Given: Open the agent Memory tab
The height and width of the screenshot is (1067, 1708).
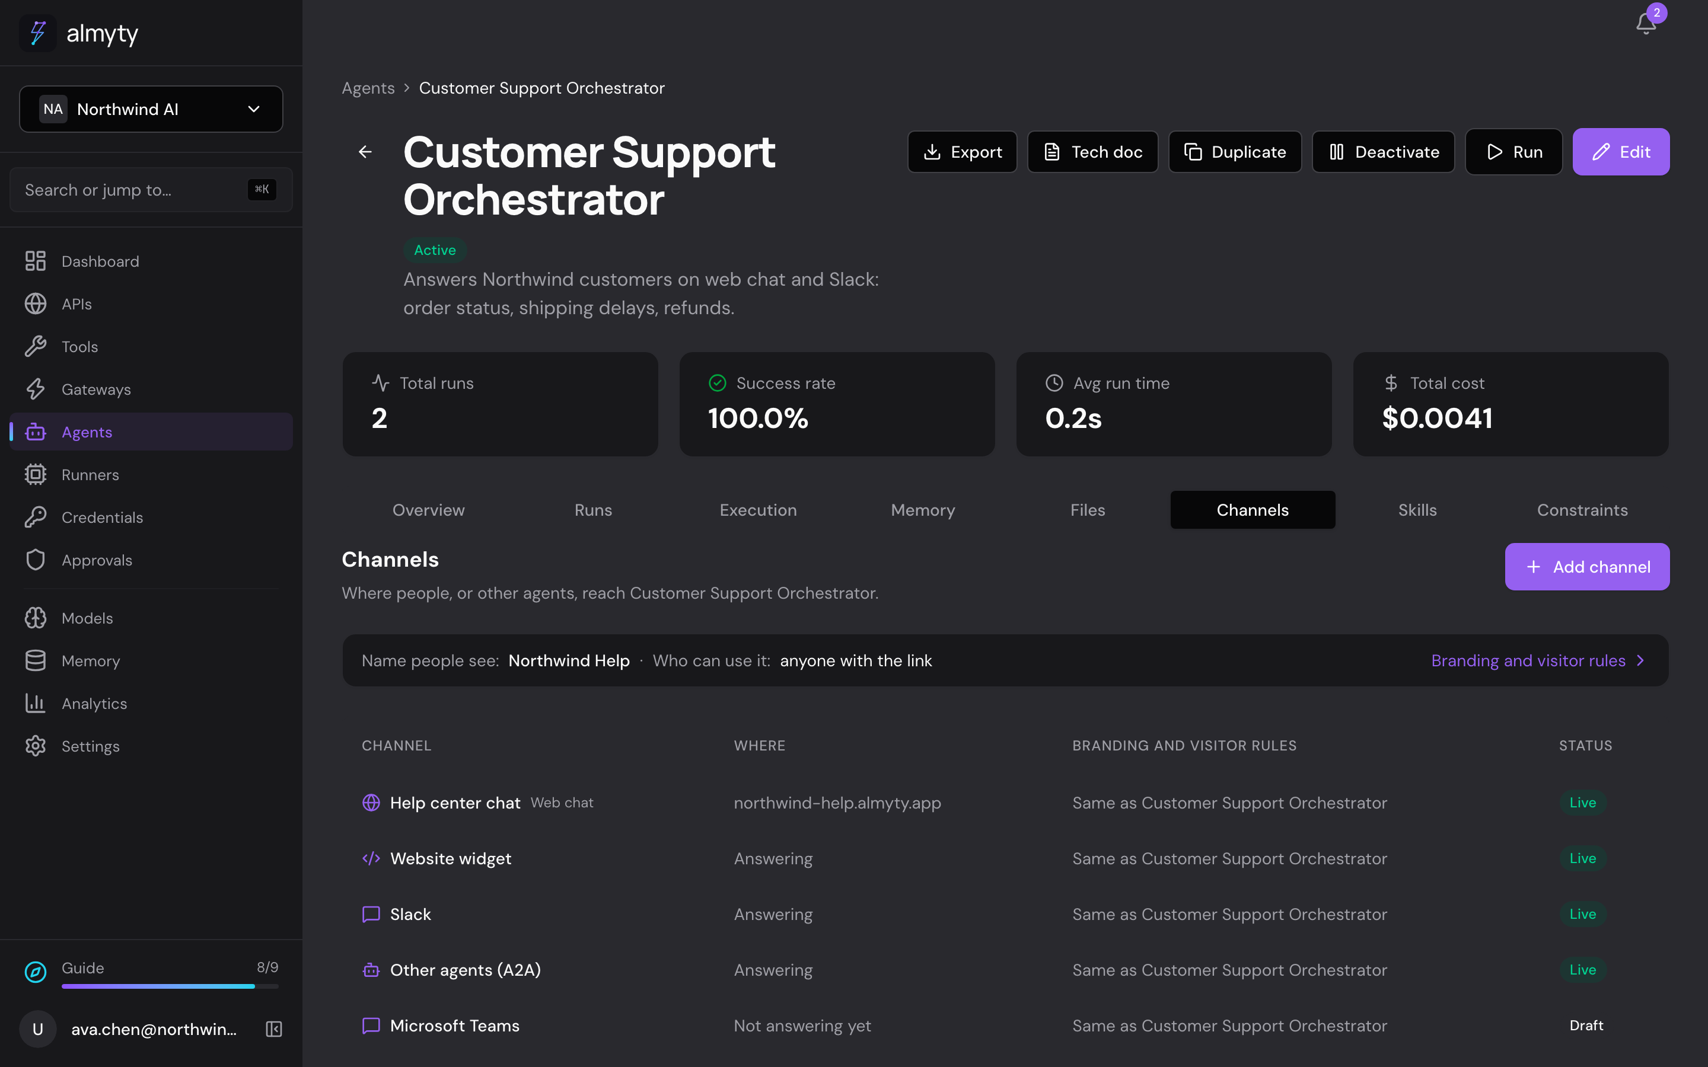Looking at the screenshot, I should coord(922,510).
